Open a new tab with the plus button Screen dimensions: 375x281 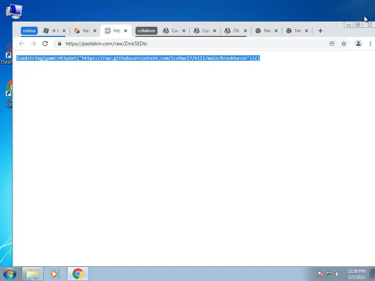pos(320,31)
